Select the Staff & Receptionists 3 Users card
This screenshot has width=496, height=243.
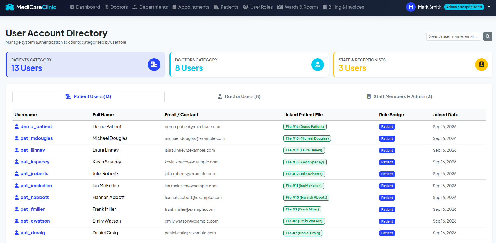pyautogui.click(x=413, y=64)
